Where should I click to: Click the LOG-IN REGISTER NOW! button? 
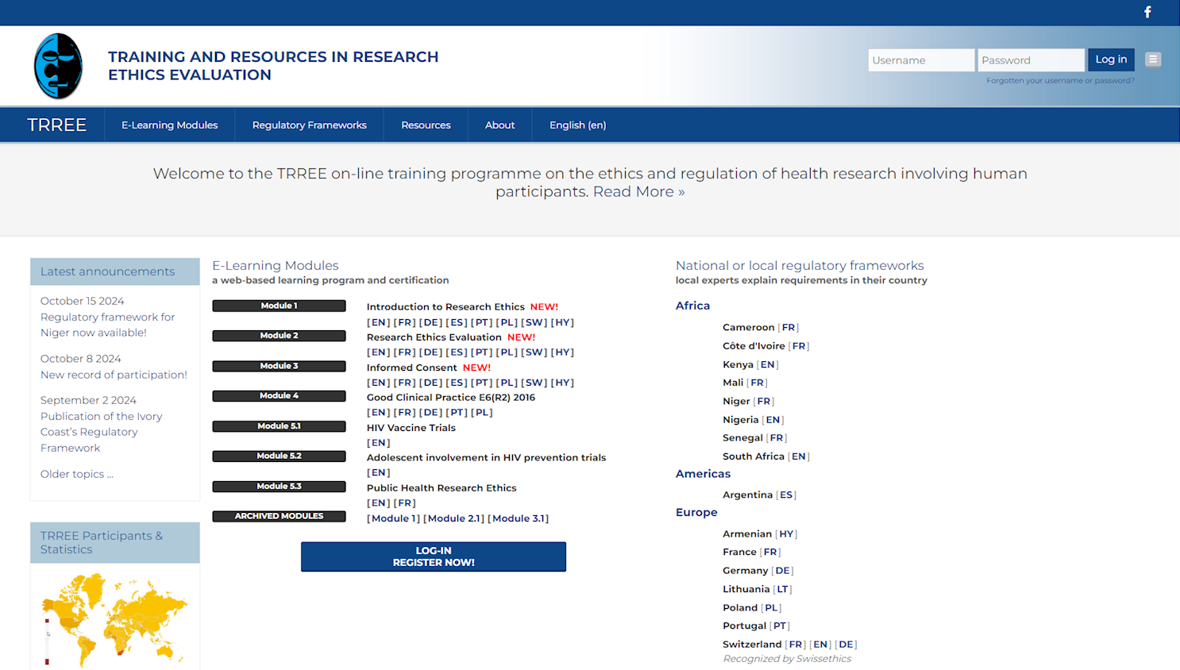433,556
